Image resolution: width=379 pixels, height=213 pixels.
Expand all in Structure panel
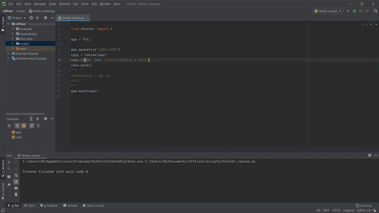tap(31, 119)
